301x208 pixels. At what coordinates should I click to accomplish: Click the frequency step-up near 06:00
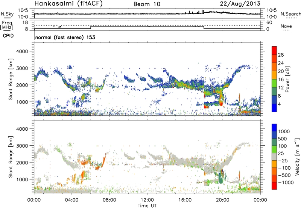tap(91, 27)
